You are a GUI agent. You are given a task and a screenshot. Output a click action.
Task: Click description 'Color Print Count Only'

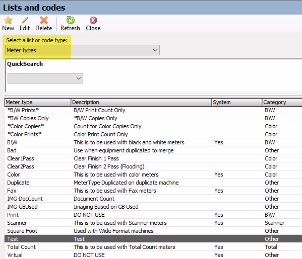point(101,134)
